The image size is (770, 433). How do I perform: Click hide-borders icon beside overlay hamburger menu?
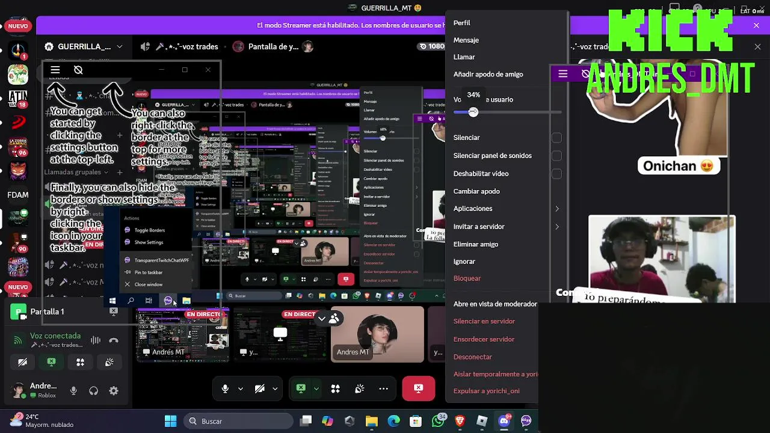[x=78, y=70]
